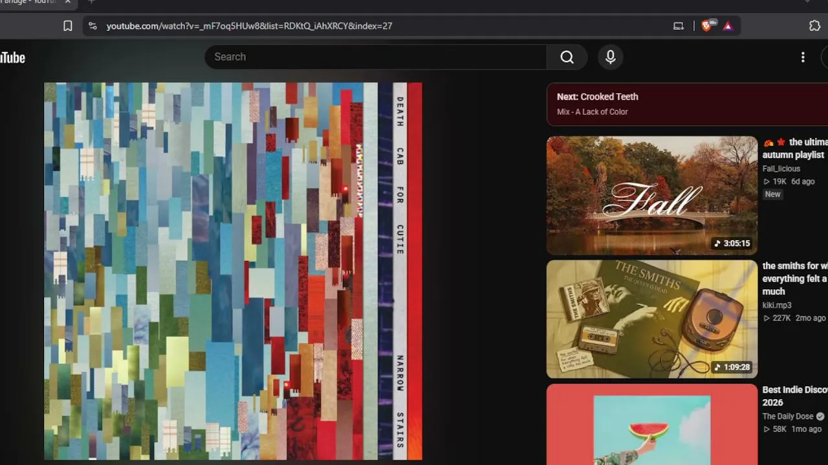Click 'Mix - A Lack of Color' text

593,112
